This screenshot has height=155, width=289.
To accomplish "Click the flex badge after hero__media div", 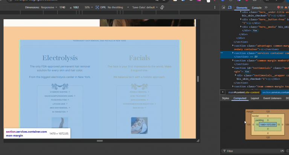I will tap(255, 30).
